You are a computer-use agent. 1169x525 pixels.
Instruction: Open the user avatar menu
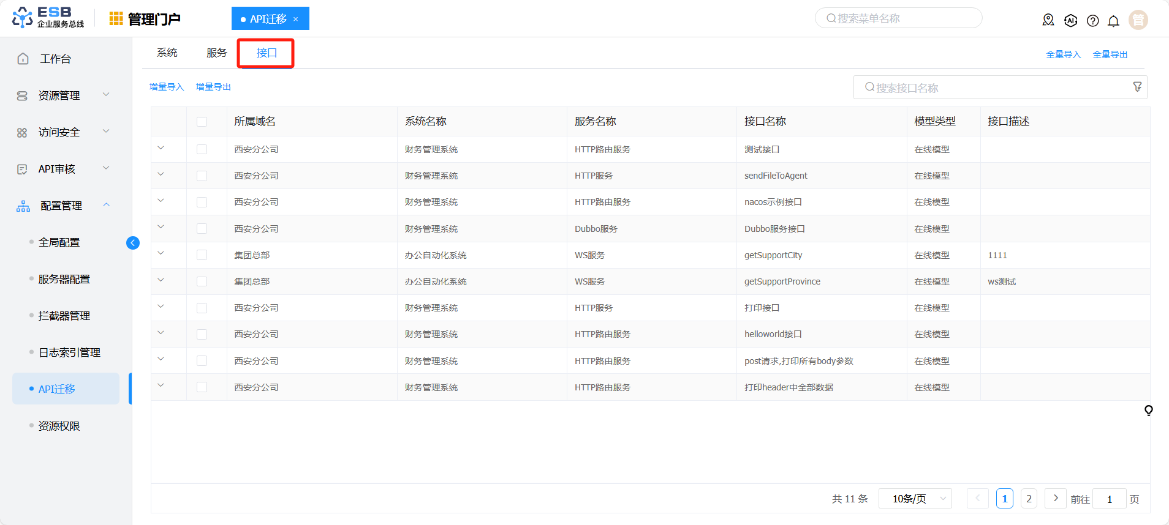(x=1138, y=20)
